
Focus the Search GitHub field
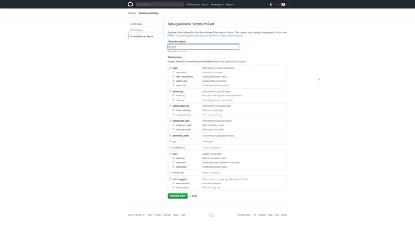[x=160, y=5]
